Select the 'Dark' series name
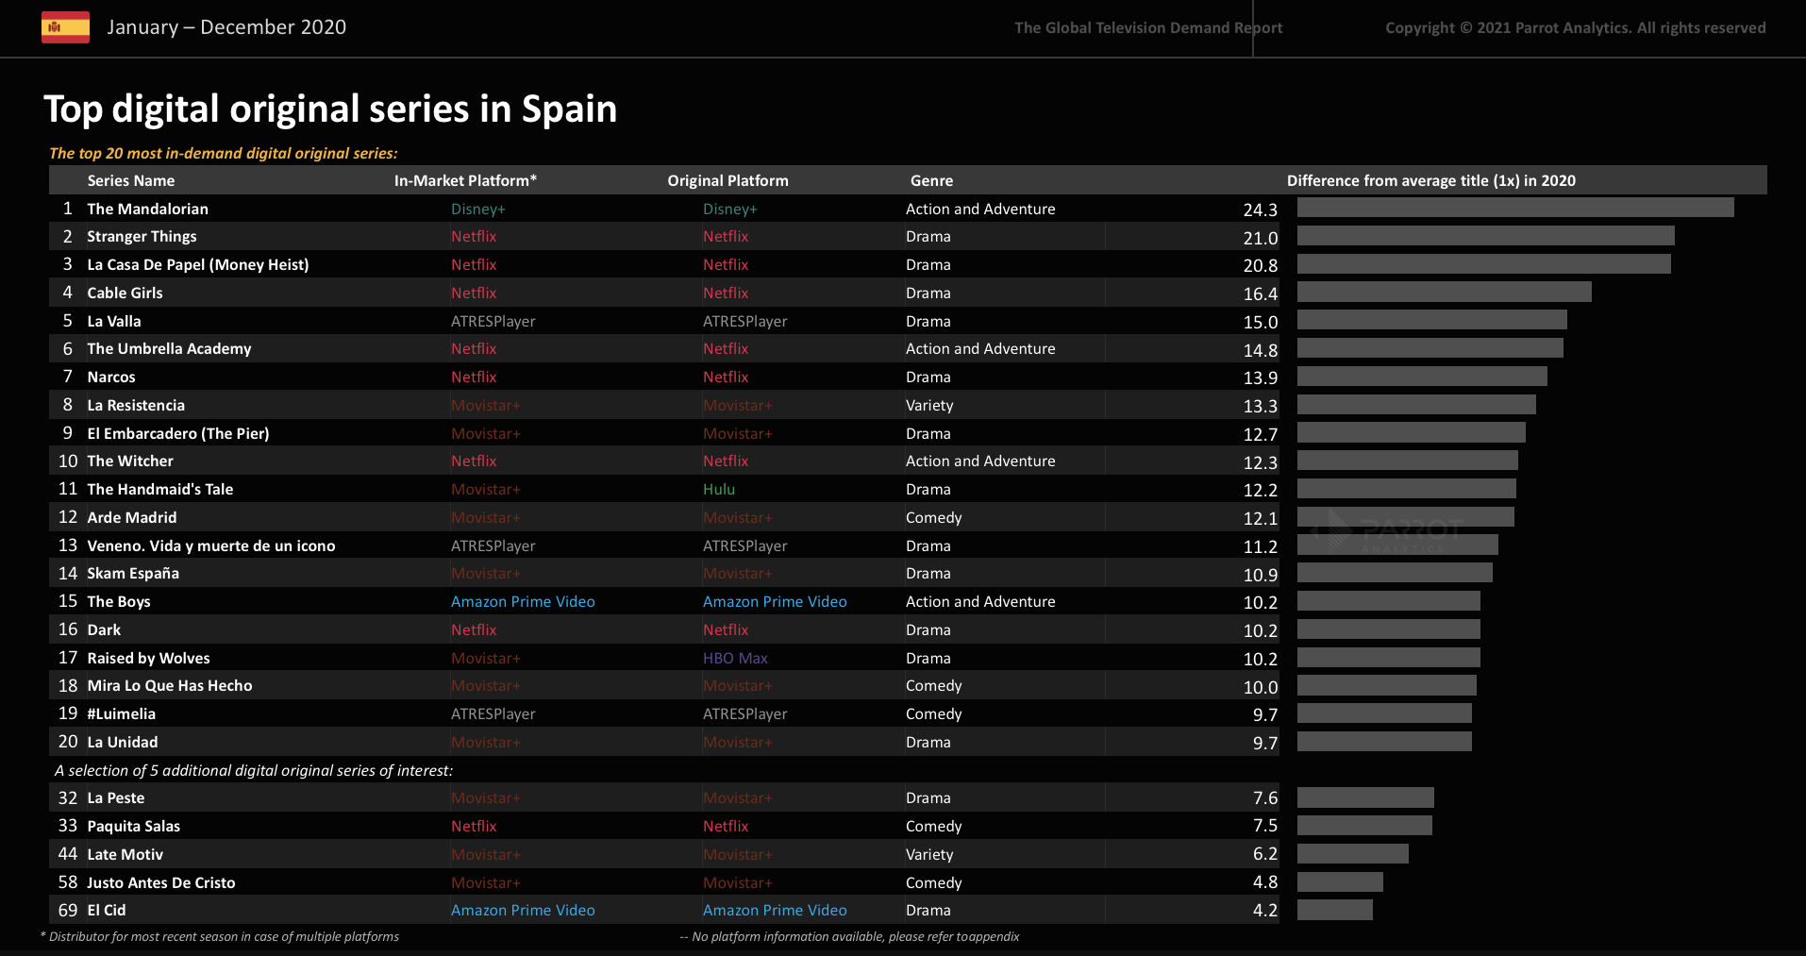 click(104, 630)
